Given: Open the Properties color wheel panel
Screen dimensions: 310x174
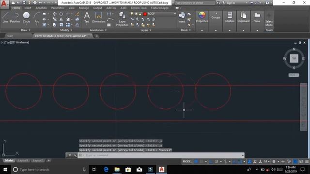Looking at the screenshot, I should [x=201, y=17].
